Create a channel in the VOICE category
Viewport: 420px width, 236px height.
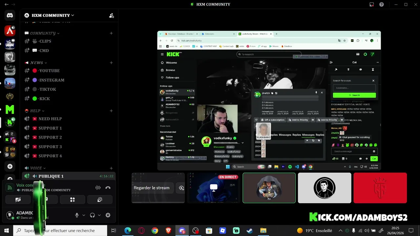pyautogui.click(x=111, y=168)
